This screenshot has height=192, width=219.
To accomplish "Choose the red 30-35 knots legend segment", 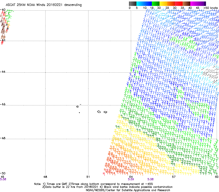I will pos(179,4).
